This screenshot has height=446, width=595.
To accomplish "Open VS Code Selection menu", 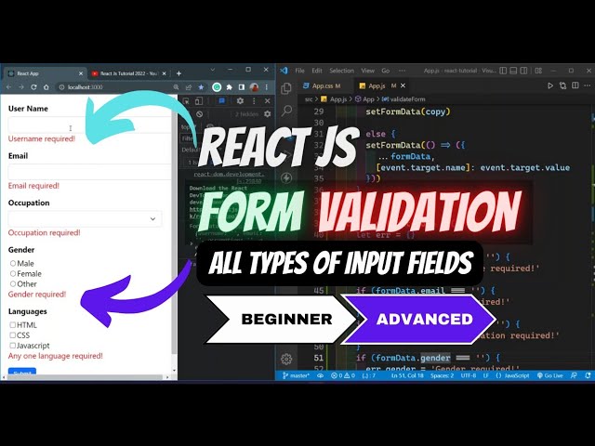I will tap(341, 71).
